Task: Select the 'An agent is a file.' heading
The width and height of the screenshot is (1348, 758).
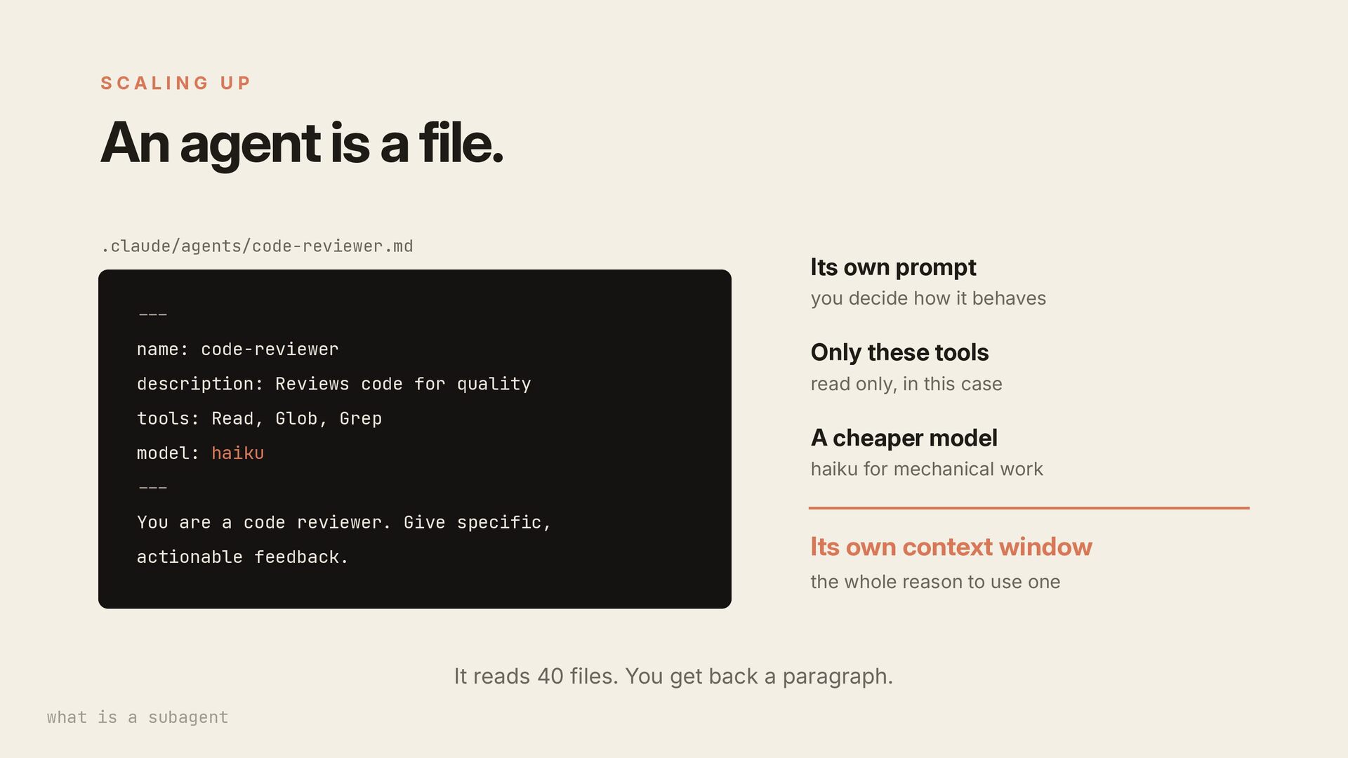Action: (x=302, y=143)
